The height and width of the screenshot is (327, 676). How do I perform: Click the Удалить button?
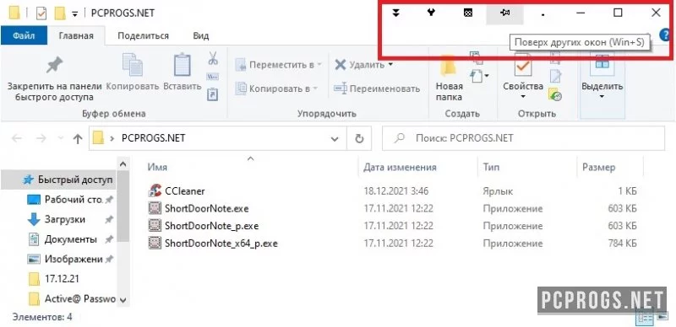point(360,65)
